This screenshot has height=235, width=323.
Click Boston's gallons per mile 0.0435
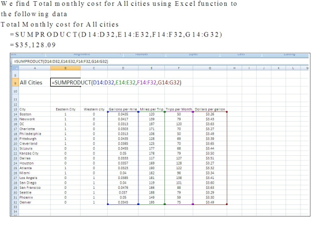tap(123, 114)
